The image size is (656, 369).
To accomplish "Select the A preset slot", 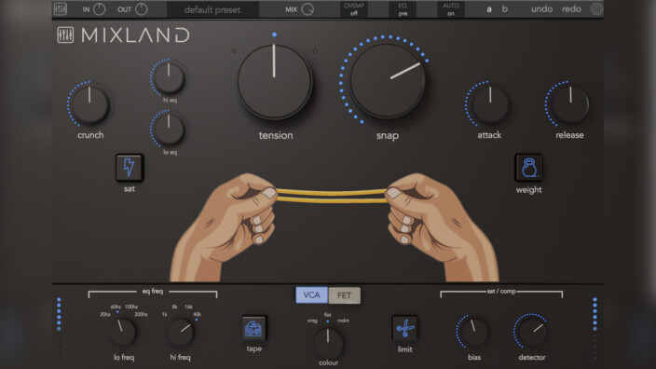I will click(489, 9).
